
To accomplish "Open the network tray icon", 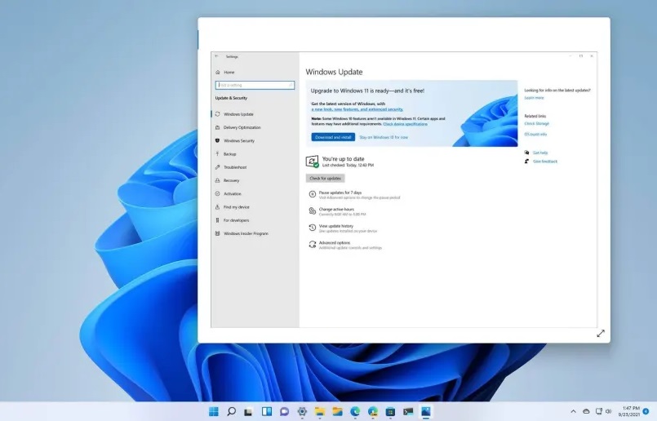I will (x=599, y=411).
